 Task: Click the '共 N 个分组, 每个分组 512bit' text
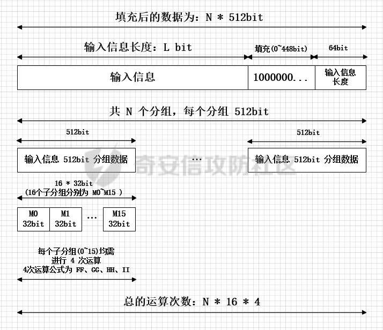[189, 111]
